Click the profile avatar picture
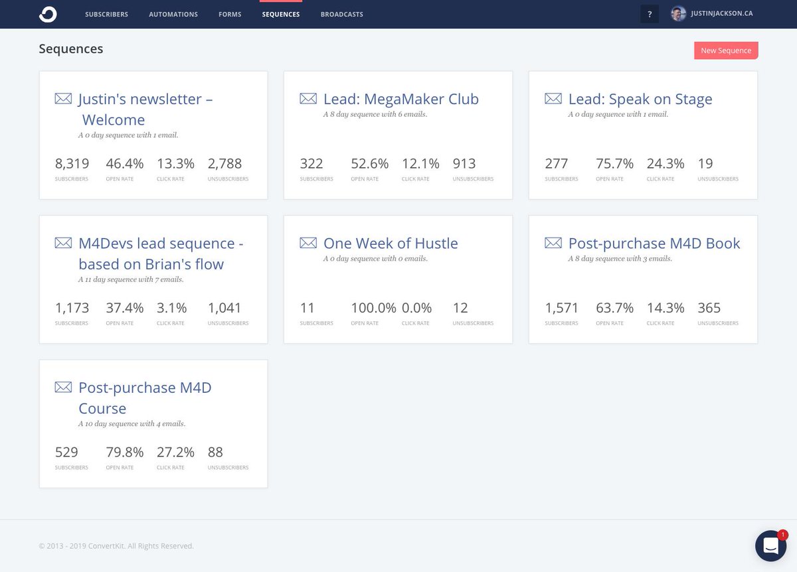 pos(678,14)
